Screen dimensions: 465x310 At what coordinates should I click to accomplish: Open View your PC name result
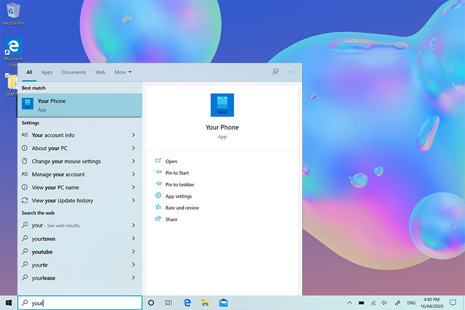80,187
